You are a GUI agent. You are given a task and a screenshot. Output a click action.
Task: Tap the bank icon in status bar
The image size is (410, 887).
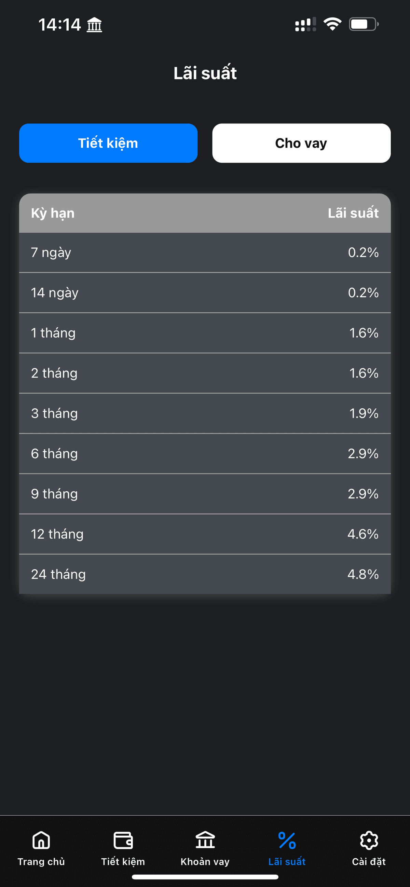click(x=94, y=25)
